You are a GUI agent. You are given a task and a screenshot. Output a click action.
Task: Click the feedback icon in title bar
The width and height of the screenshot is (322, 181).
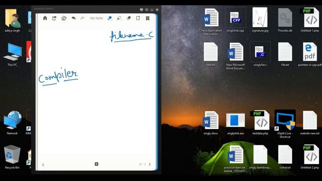141,10
